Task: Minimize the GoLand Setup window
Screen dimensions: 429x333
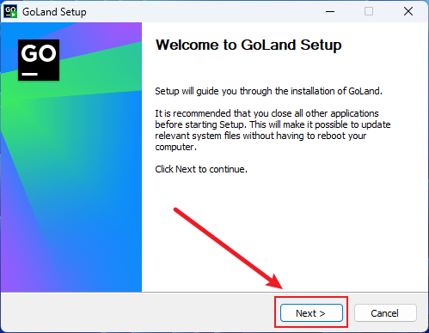Action: (330, 11)
